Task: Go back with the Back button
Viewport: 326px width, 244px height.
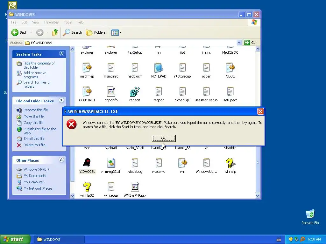Action: pos(19,32)
